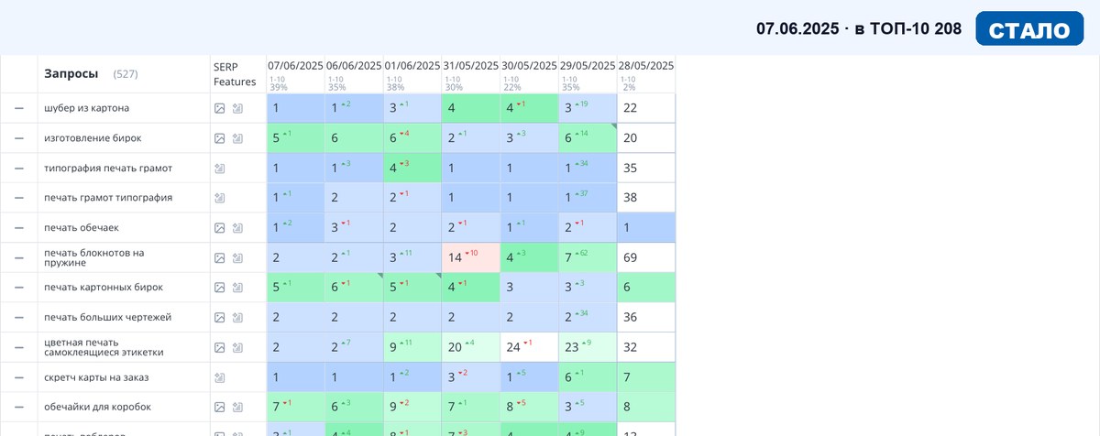This screenshot has height=436, width=1100.
Task: Click the image SERP icon for изготовление бирок
Action: 220,138
